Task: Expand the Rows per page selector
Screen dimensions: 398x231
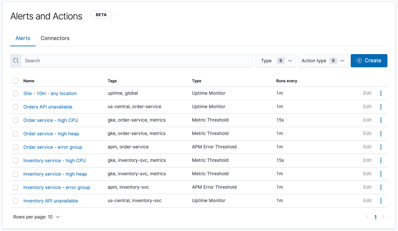Action: click(37, 217)
